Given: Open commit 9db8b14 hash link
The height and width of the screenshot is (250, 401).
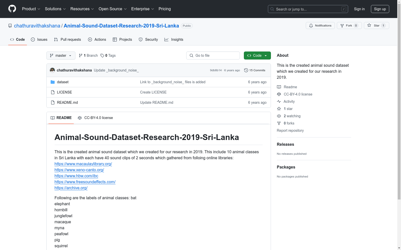Looking at the screenshot, I should point(216,70).
